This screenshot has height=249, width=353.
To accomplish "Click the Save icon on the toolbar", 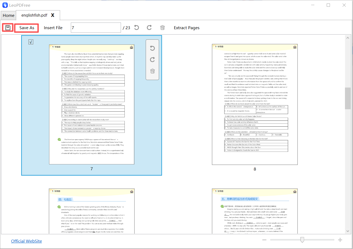I will pyautogui.click(x=8, y=27).
